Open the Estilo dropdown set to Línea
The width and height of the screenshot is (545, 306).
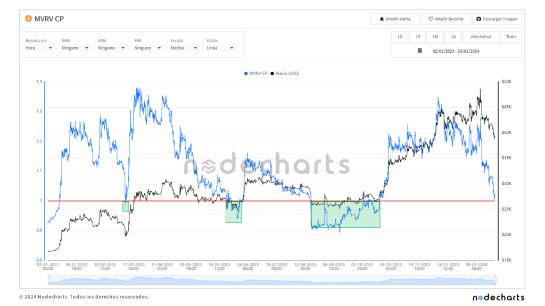click(220, 48)
